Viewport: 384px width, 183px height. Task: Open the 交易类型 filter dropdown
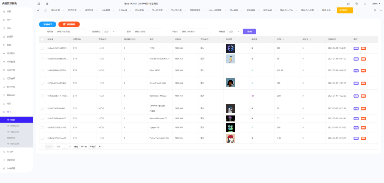click(x=109, y=32)
